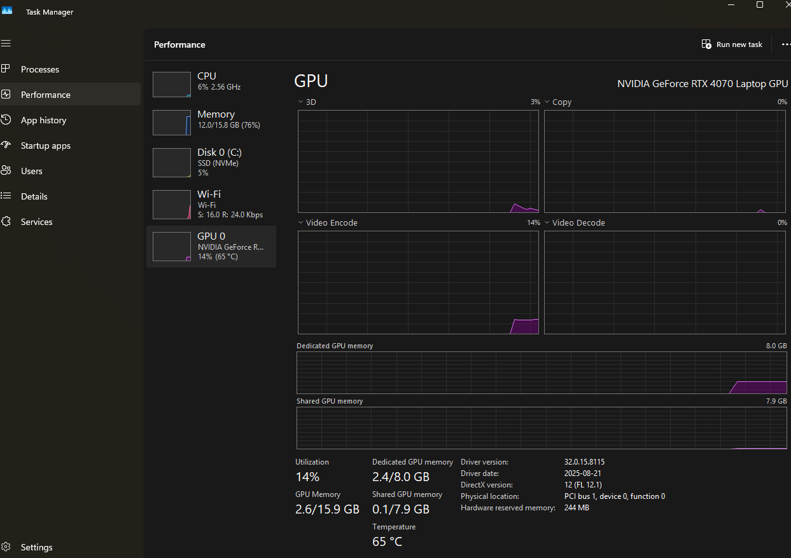Click the Startup apps gauge icon
This screenshot has width=791, height=558.
pyautogui.click(x=6, y=145)
